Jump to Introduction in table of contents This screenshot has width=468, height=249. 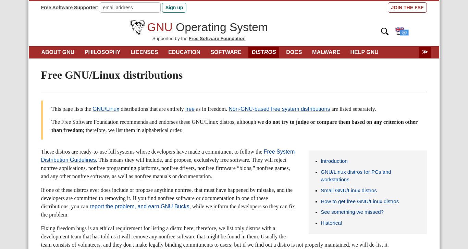[334, 161]
